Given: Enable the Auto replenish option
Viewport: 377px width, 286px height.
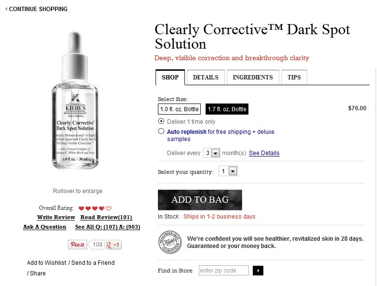Looking at the screenshot, I should 161,131.
